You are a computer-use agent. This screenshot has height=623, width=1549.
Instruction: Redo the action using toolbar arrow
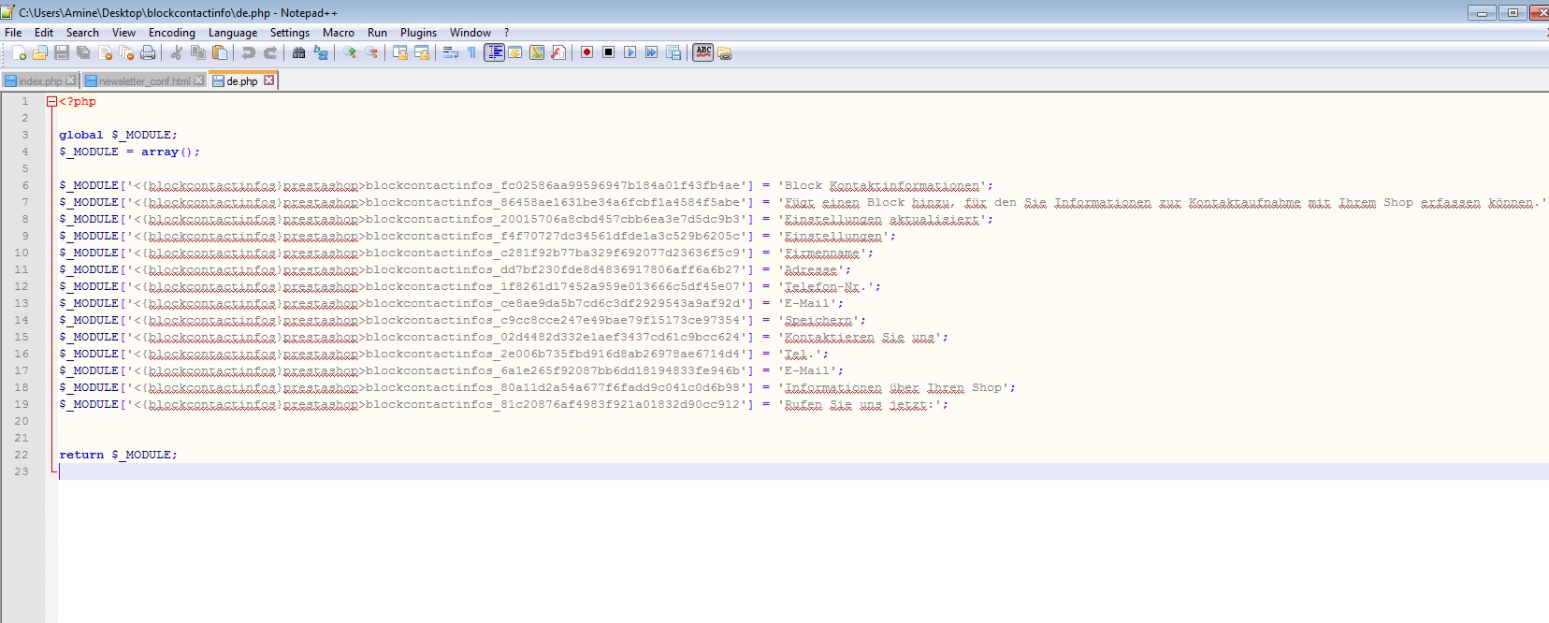[x=269, y=53]
